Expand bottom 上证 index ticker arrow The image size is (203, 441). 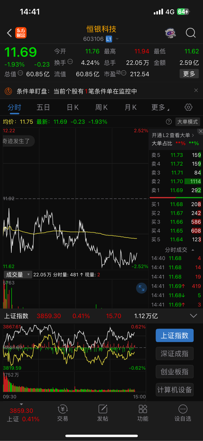click(x=21, y=404)
